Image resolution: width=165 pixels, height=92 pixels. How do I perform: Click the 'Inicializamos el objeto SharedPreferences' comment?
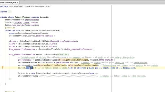[76, 57]
